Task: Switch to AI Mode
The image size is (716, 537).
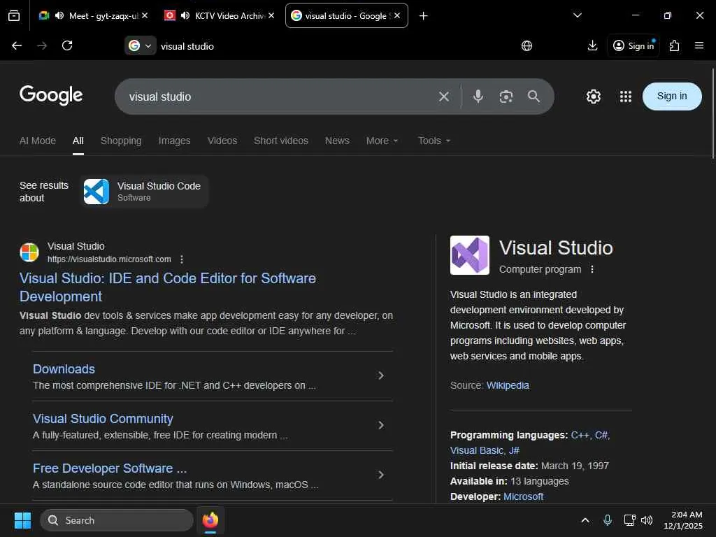Action: coord(38,141)
